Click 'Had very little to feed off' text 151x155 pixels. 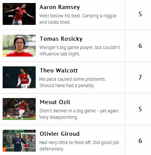click(66, 143)
